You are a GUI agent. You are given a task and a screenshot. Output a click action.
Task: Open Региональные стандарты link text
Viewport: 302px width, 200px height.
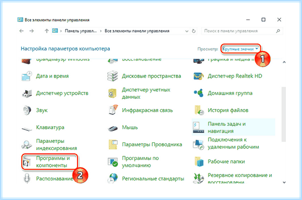(x=153, y=178)
